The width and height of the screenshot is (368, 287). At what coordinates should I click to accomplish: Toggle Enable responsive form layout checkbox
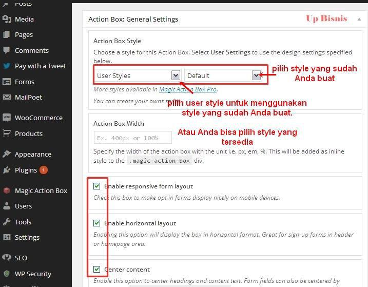point(96,186)
